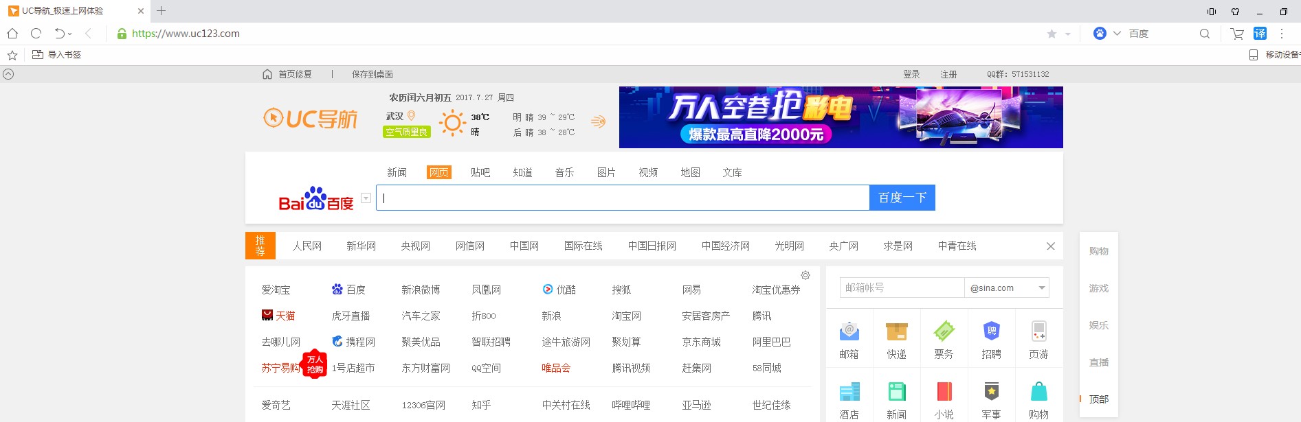Click the Wuhan location pin icon

412,116
